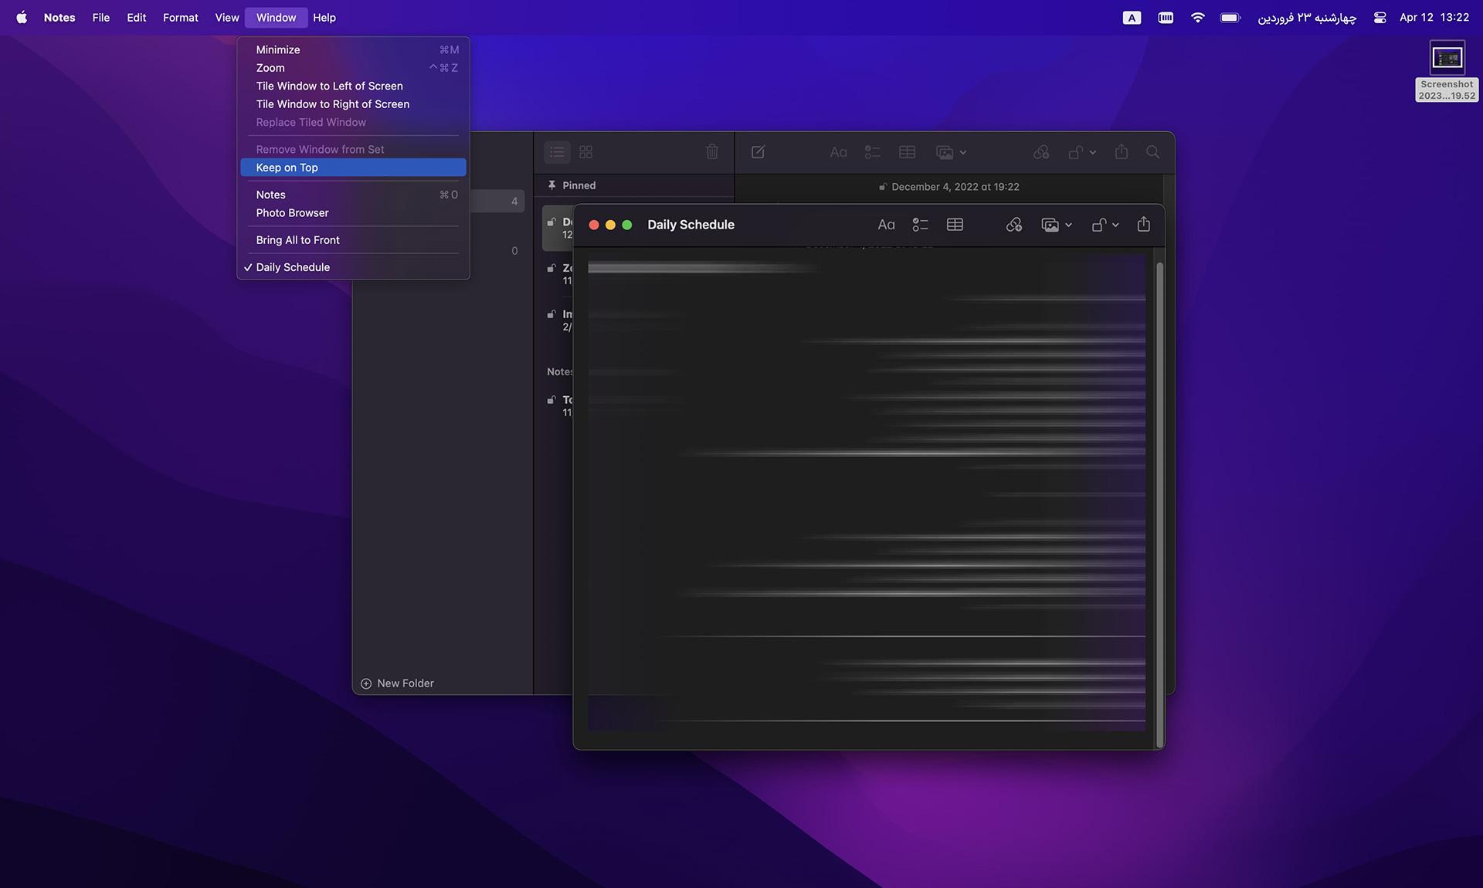This screenshot has height=888, width=1483.
Task: Open the lock dropdown in main Notes toolbar
Action: click(1082, 152)
